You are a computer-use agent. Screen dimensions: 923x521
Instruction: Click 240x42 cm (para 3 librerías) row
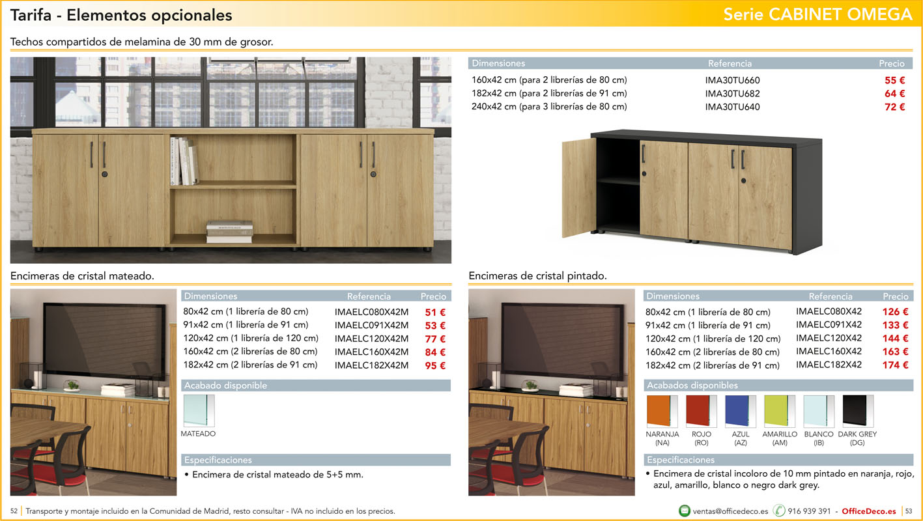(x=688, y=107)
